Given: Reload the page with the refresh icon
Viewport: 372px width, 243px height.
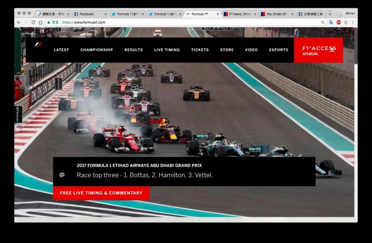Looking at the screenshot, I should coord(33,22).
